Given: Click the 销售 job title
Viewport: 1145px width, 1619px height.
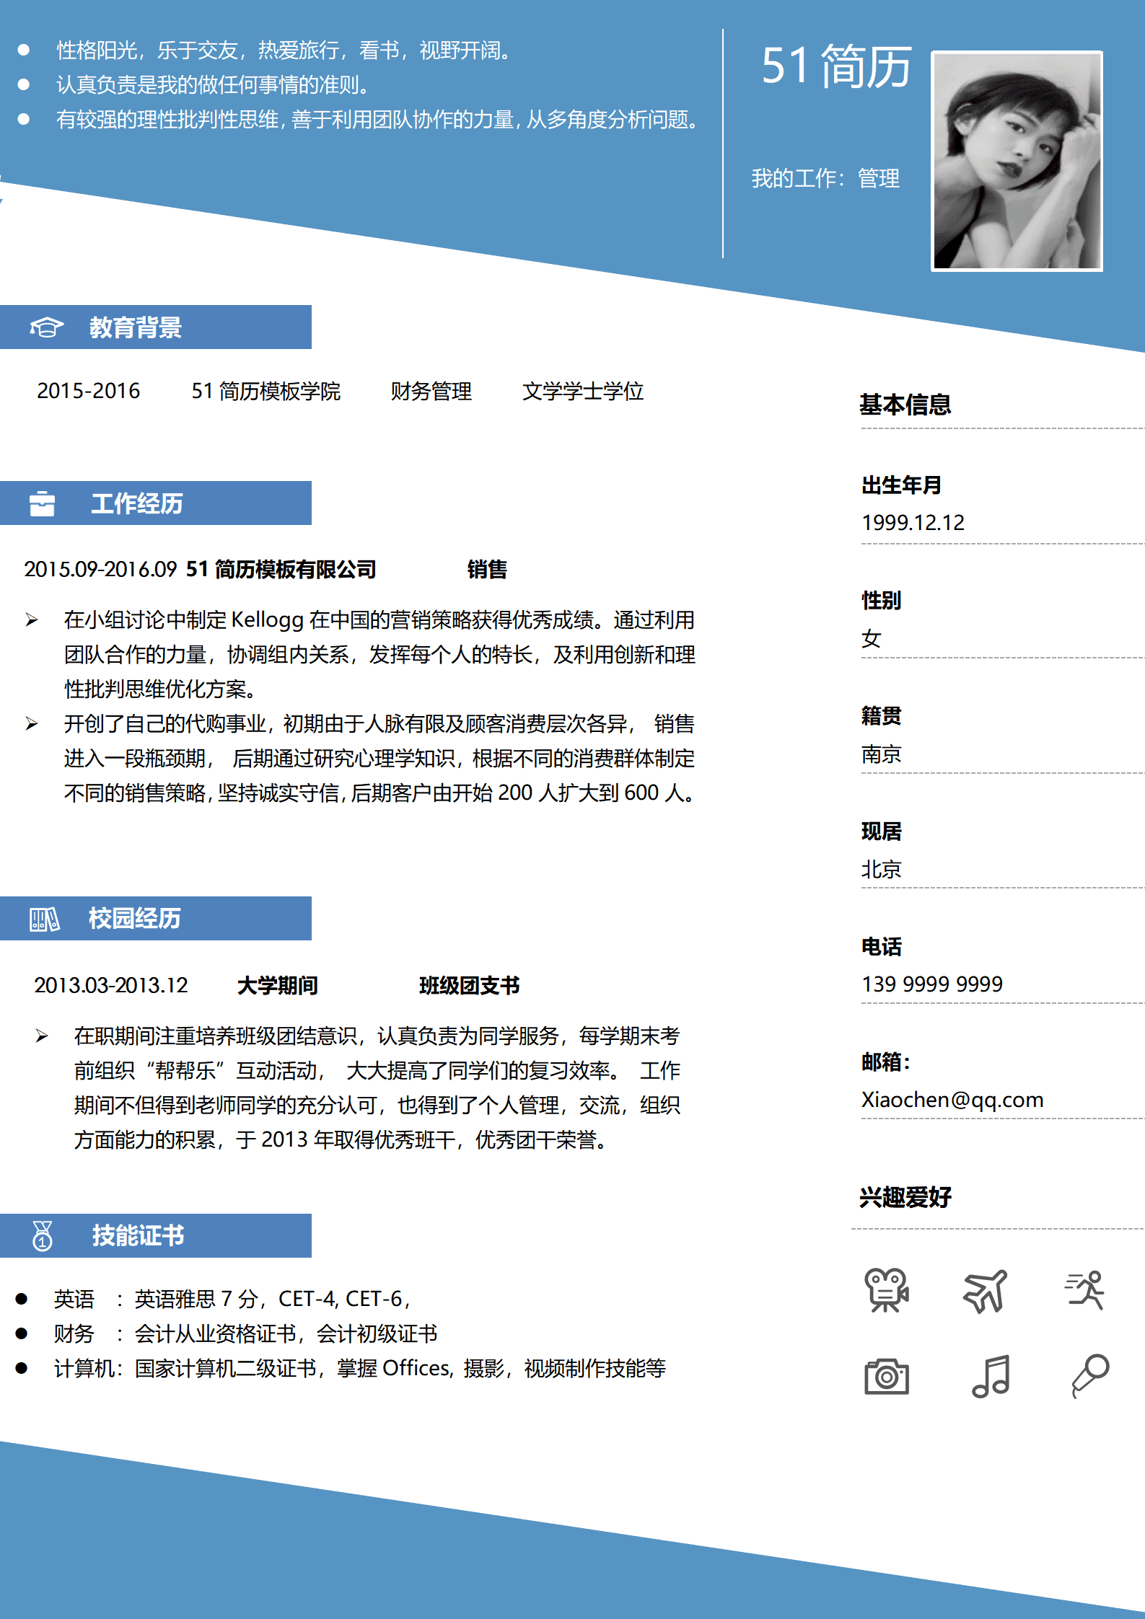Looking at the screenshot, I should (x=487, y=569).
